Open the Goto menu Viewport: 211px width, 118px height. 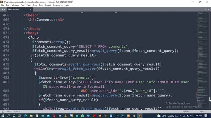click(x=34, y=5)
